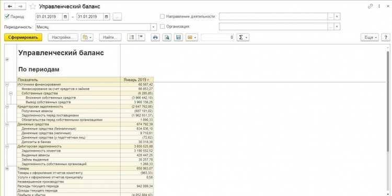Select row Денежные средства (безналичные)

click(85, 129)
